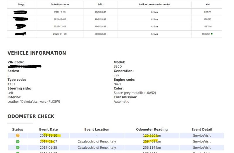Screen dimensions: 234x153
Task: Click the Odometer Reading column header
Action: coord(152,129)
